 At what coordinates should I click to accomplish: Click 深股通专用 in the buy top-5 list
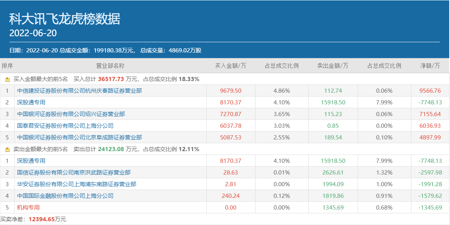point(31,103)
